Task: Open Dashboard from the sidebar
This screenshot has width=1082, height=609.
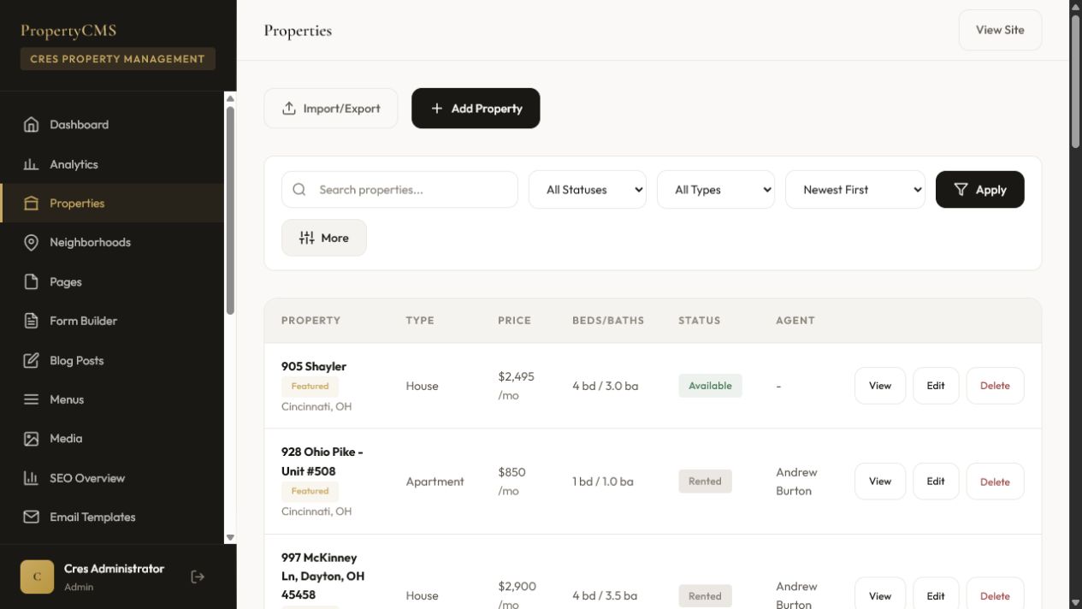Action: point(112,125)
